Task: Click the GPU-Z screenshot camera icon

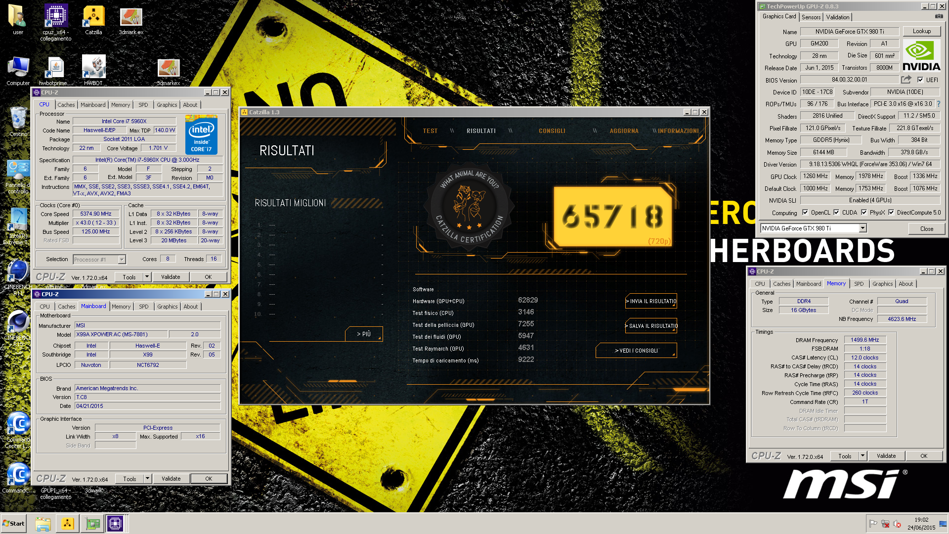Action: [939, 17]
